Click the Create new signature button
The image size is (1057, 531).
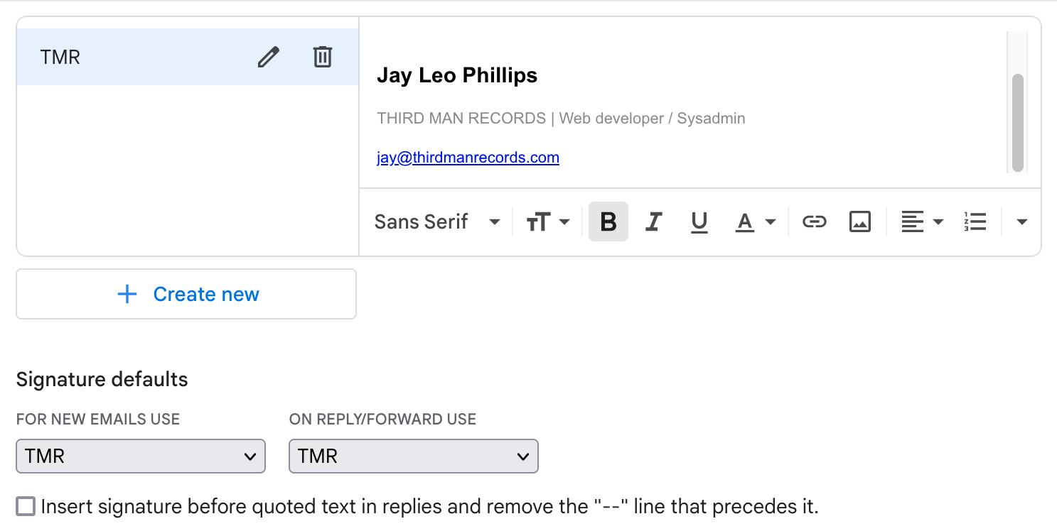tap(186, 294)
